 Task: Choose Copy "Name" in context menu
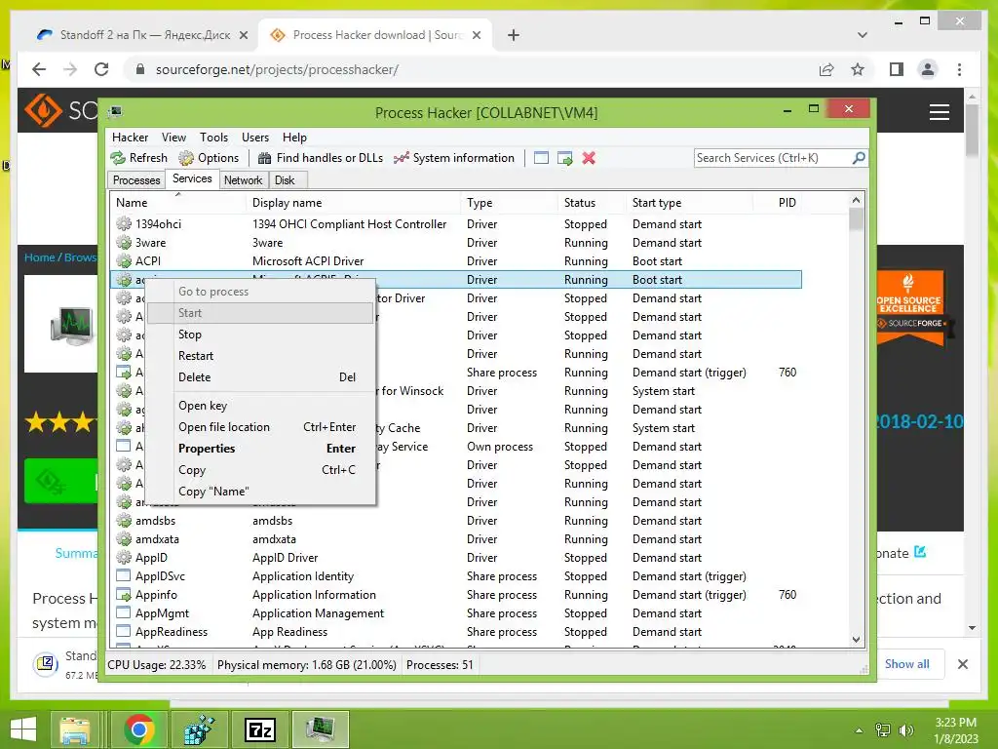(x=259, y=492)
